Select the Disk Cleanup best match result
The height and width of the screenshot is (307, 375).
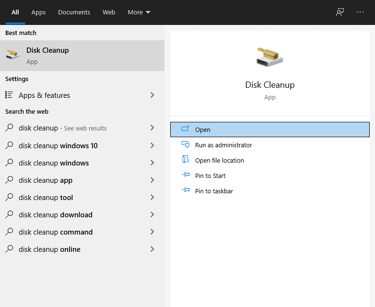pyautogui.click(x=82, y=56)
